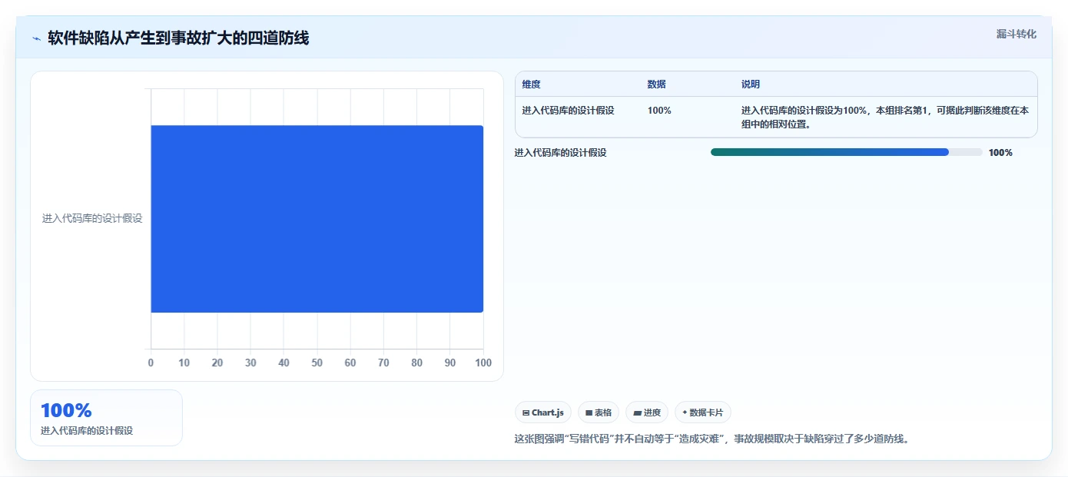Click the footer note starting 这张图强调
Viewport: 1068px width, 477px height.
click(711, 439)
